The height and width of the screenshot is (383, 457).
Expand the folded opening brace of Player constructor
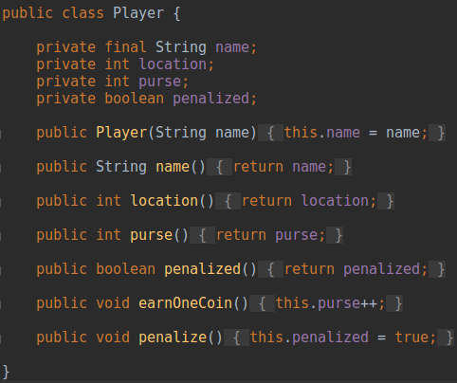click(x=270, y=133)
